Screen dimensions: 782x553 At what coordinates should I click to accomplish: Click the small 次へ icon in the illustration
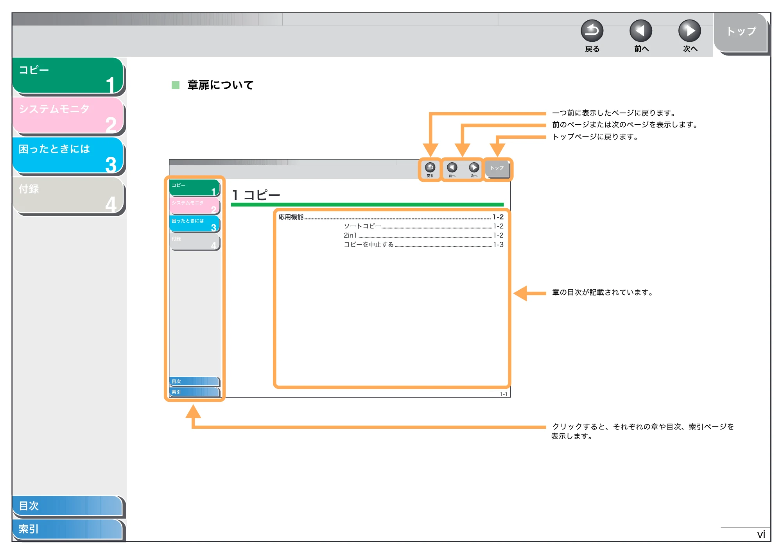pyautogui.click(x=474, y=168)
